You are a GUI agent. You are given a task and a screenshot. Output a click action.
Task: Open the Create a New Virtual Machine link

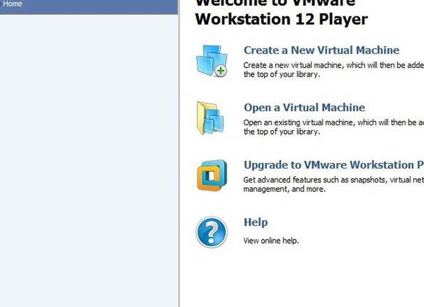coord(321,51)
